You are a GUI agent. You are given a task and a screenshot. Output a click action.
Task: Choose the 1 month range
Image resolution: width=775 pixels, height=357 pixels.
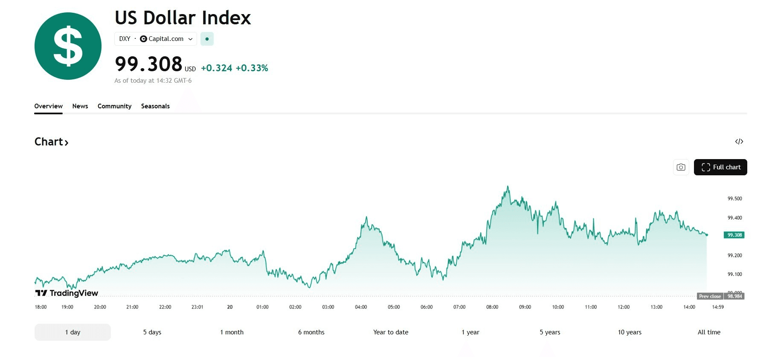click(232, 332)
